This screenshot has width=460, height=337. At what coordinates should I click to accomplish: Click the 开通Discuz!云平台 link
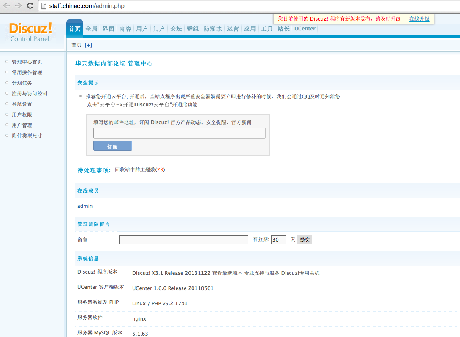click(142, 105)
